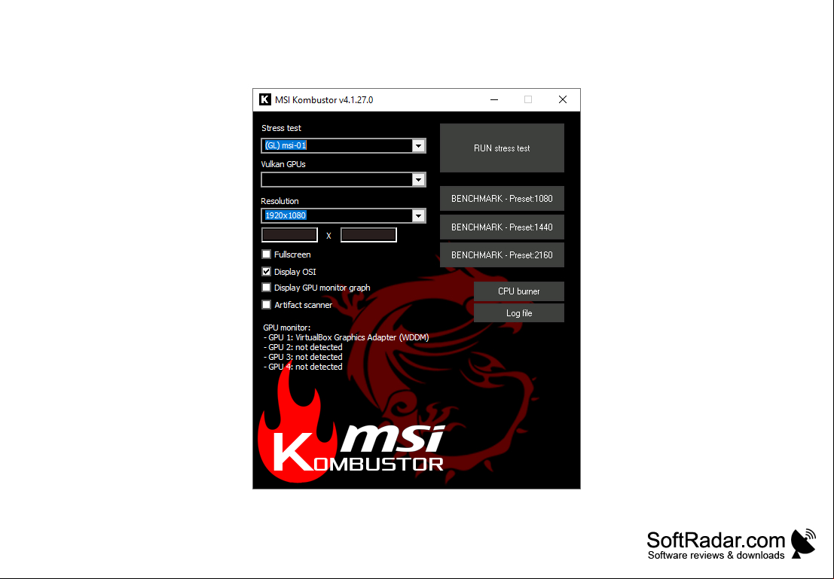This screenshot has width=834, height=579.
Task: Click the 'GPU 3: not detected' line
Action: 303,357
